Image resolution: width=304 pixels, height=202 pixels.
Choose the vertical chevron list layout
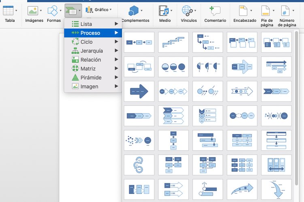pos(208,116)
